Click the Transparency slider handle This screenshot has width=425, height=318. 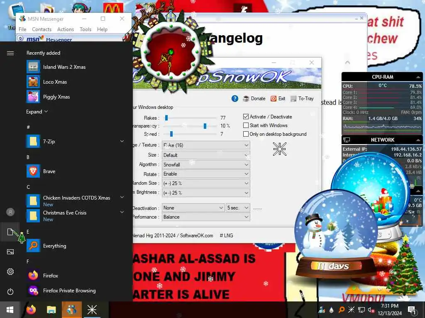pyautogui.click(x=205, y=126)
